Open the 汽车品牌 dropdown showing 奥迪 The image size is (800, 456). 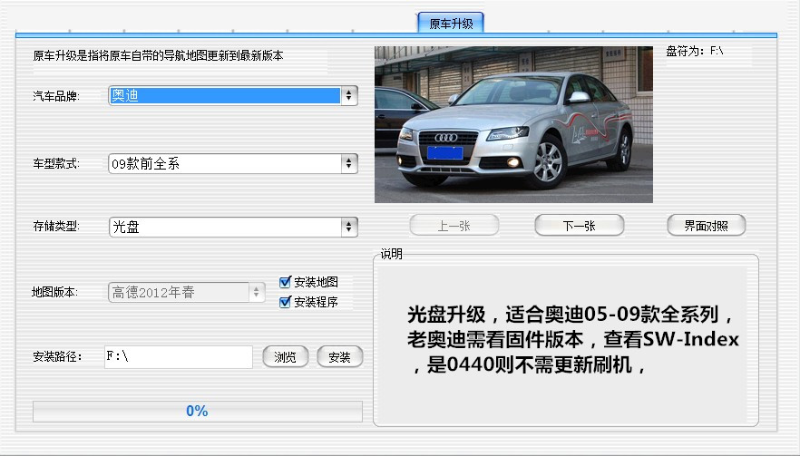[233, 95]
